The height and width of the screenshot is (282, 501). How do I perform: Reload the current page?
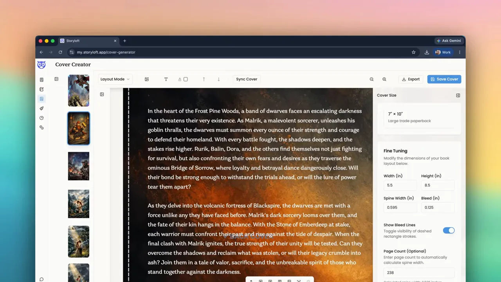click(x=60, y=52)
